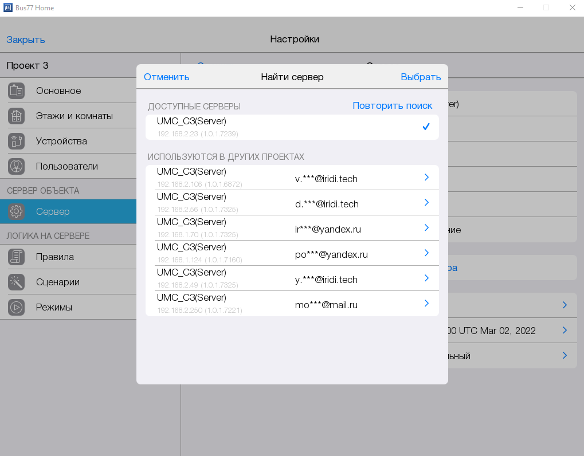Viewport: 584px width, 456px height.
Task: Expand server entry v.***@iridi.tech chevron
Action: click(x=426, y=178)
